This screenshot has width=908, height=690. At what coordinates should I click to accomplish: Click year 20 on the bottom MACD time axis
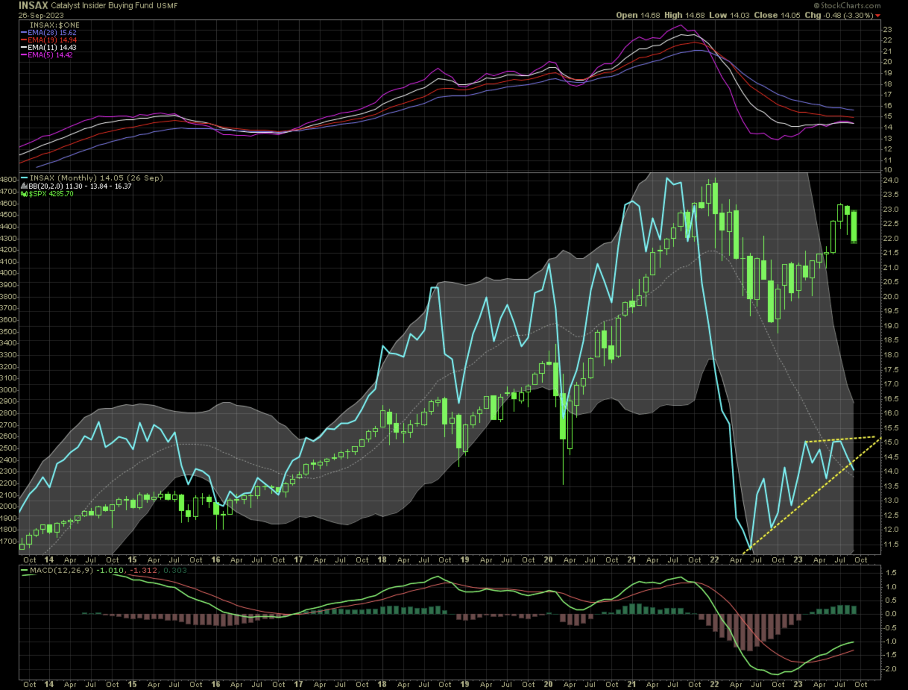[548, 684]
